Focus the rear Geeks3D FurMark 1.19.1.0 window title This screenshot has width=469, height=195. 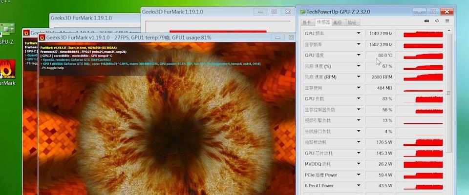82,18
